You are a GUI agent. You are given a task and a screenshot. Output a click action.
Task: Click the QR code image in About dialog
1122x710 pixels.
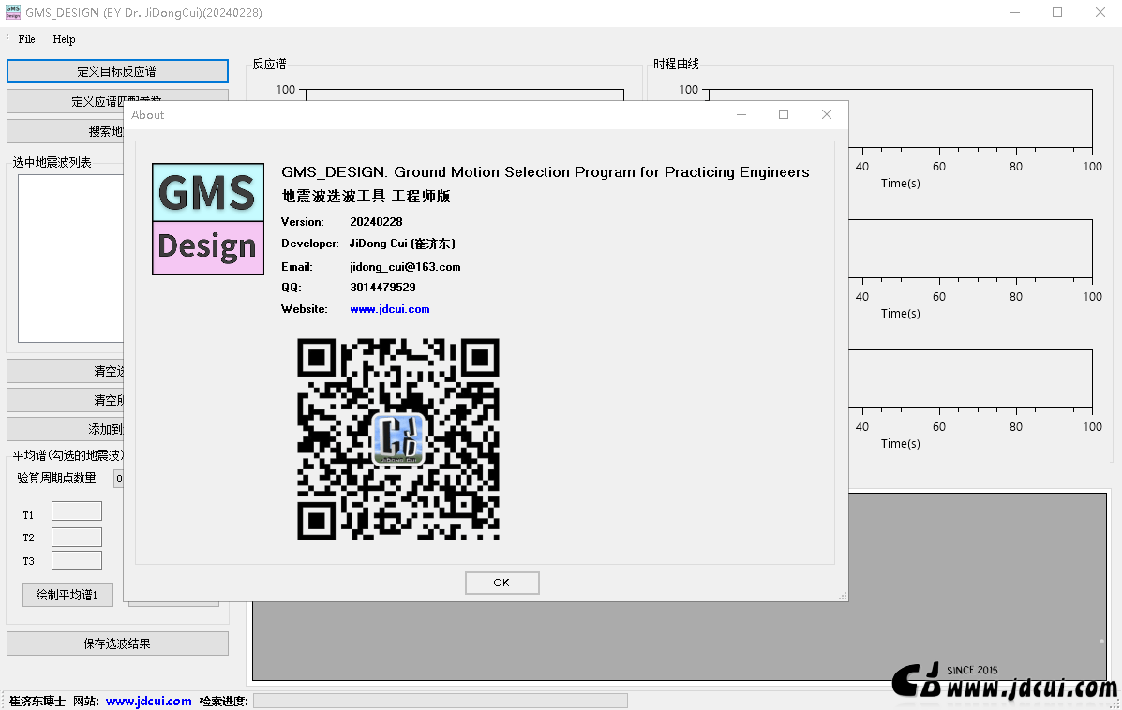(397, 439)
